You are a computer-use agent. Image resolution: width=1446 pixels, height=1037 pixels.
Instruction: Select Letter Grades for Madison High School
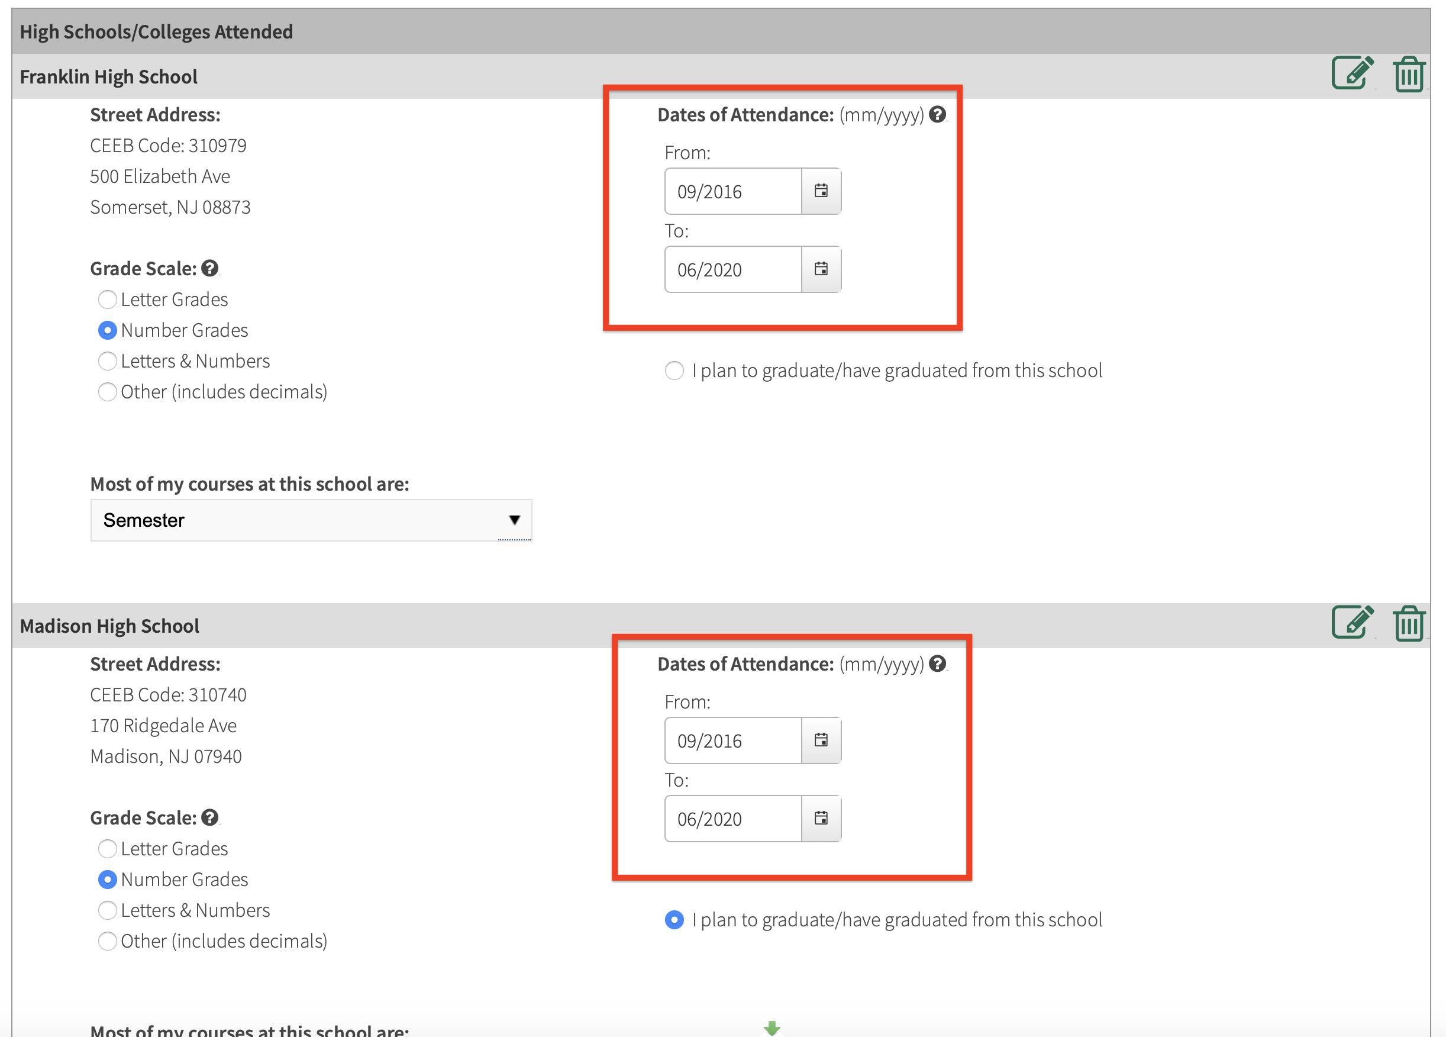coord(107,848)
